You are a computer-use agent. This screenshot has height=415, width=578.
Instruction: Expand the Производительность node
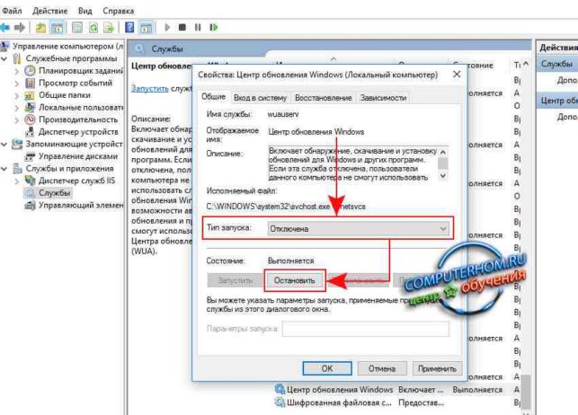[x=16, y=120]
